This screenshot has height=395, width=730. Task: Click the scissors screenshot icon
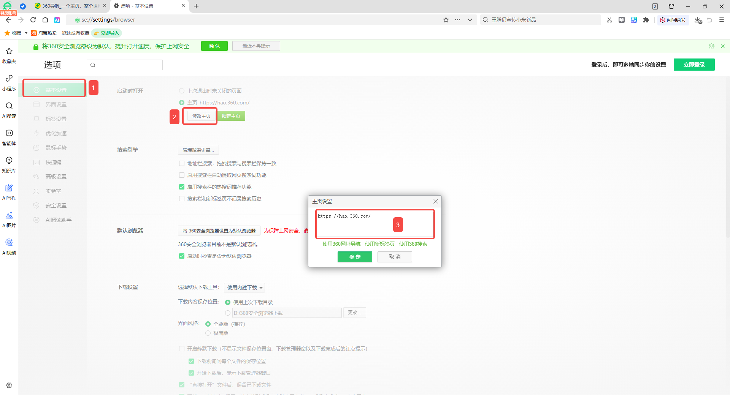point(609,20)
